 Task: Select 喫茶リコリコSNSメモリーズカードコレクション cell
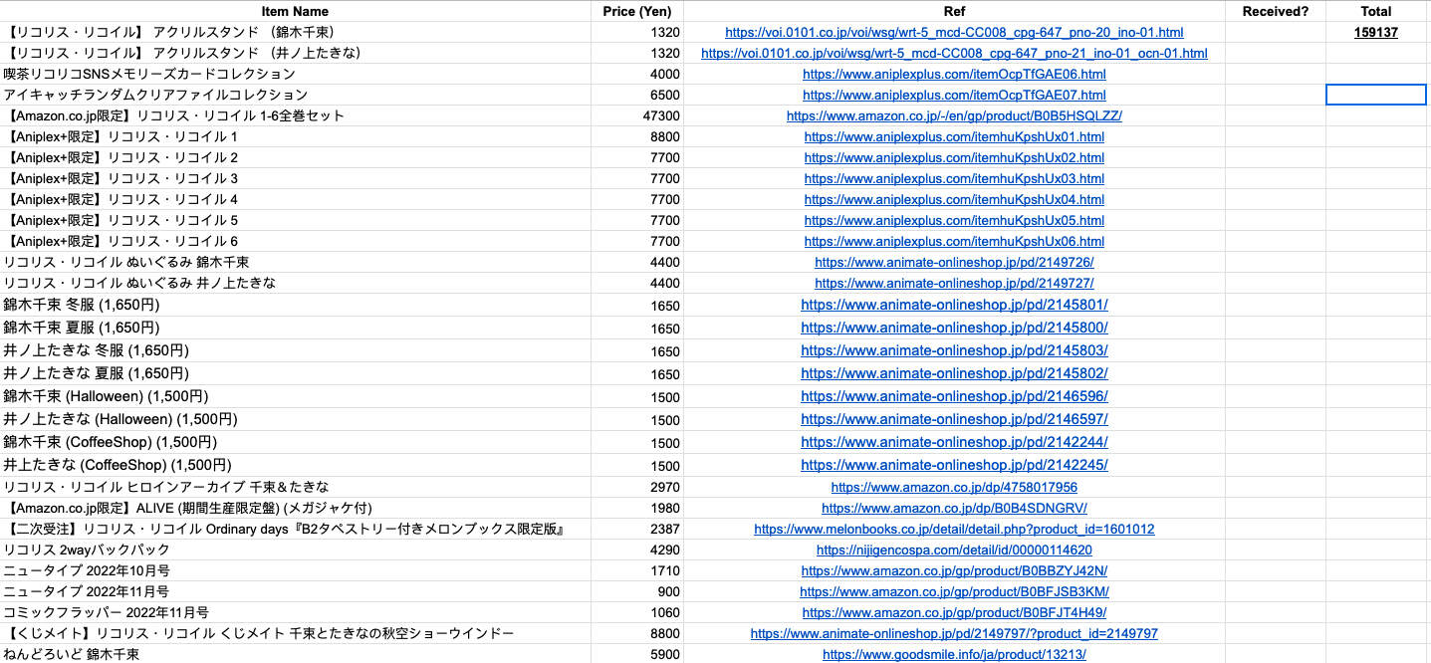[x=295, y=75]
